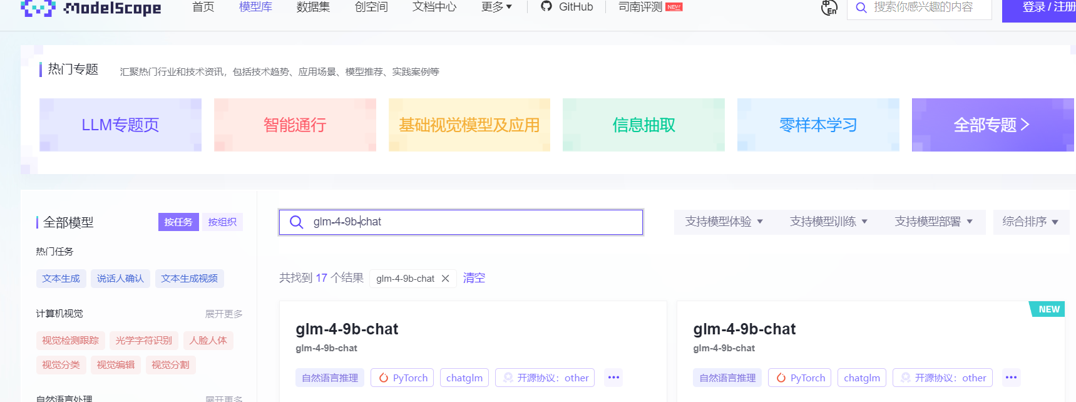
Task: Switch to the 按任务 tab
Action: [x=178, y=222]
